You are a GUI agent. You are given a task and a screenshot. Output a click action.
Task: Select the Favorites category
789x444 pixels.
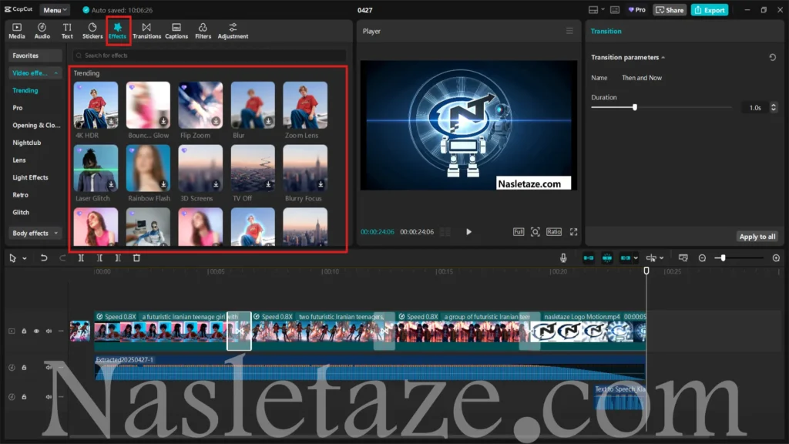[35, 55]
